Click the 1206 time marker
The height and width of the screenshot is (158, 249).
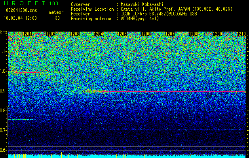(x=146, y=34)
